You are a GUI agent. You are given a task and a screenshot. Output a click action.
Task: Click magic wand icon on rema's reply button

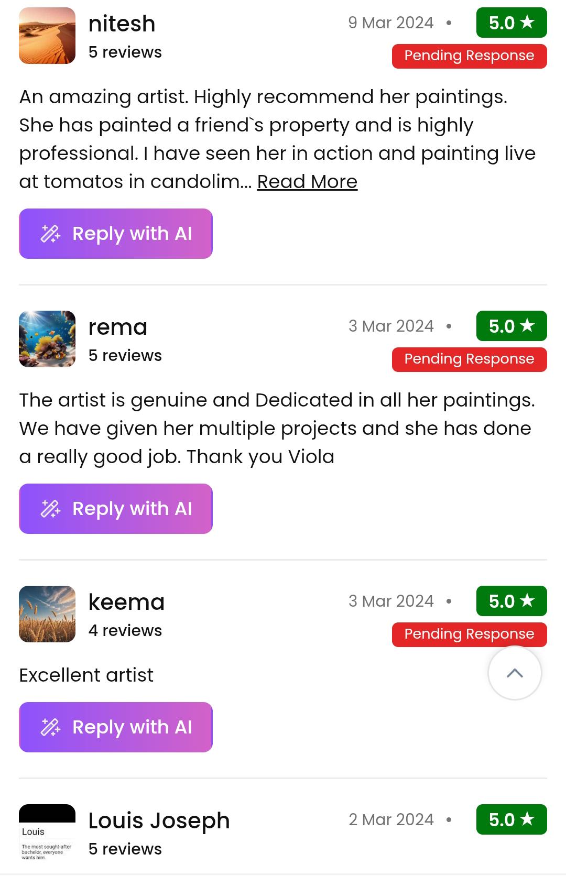51,509
